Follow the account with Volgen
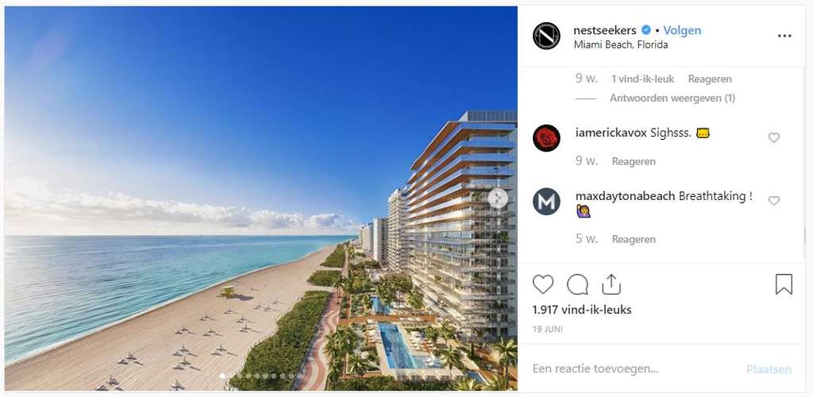 pyautogui.click(x=682, y=31)
